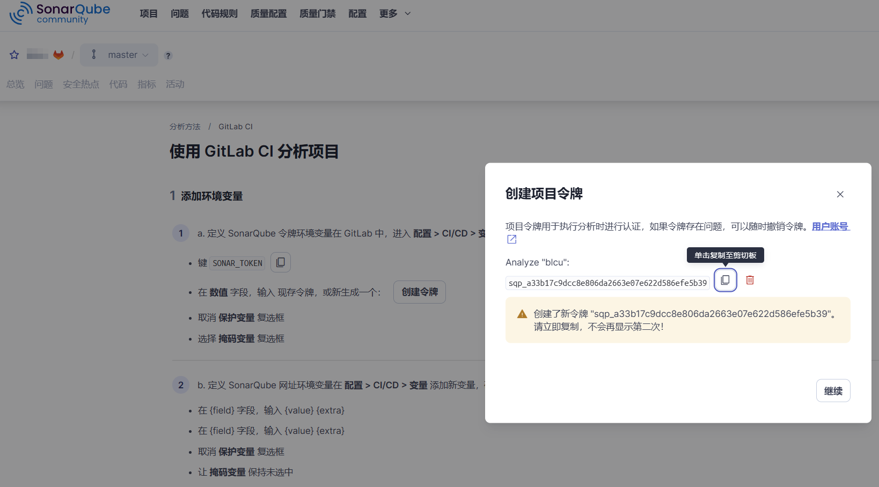Click the 让 掩码变量 保持未选中 bullet
Image resolution: width=879 pixels, height=487 pixels.
click(x=246, y=472)
